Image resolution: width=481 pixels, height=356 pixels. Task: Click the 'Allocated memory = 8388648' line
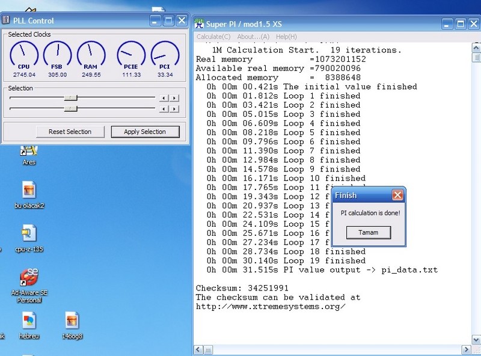point(278,78)
